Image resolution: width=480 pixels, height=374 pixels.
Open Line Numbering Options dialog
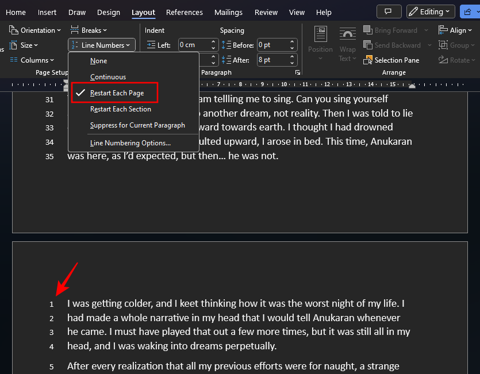pos(130,143)
